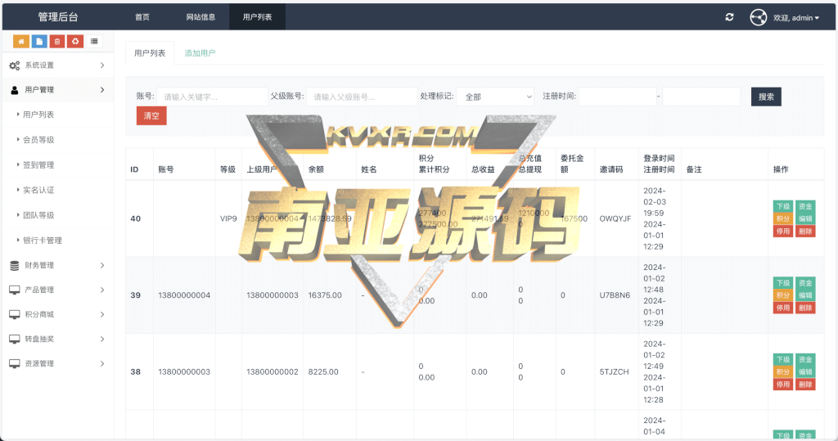
Task: Click the red recycle icon button
Action: 75,41
